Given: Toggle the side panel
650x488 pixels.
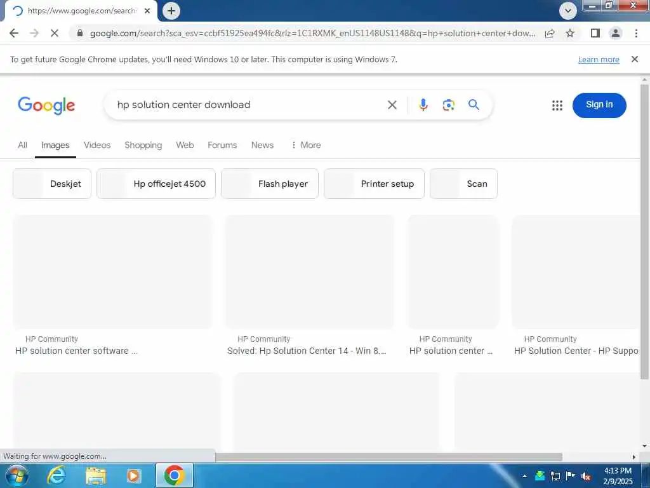Looking at the screenshot, I should point(595,33).
